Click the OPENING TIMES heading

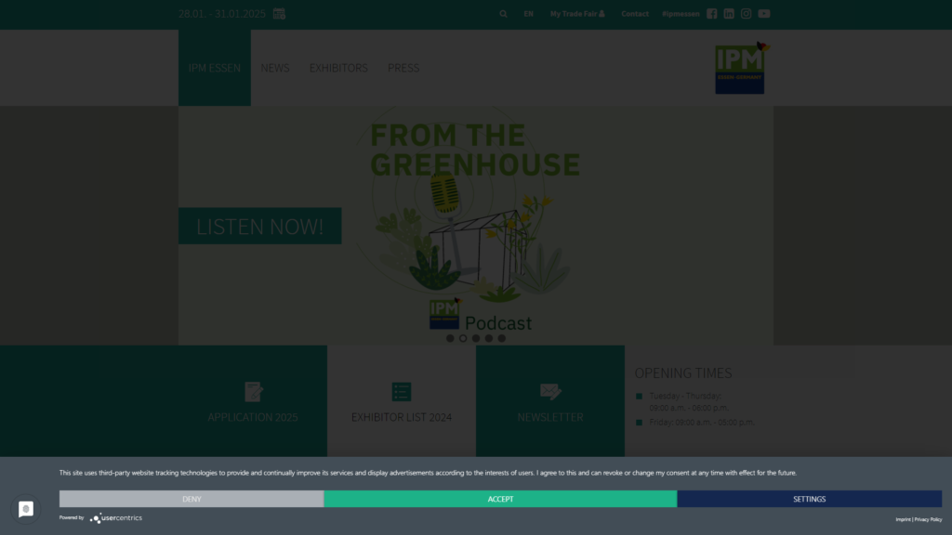(x=683, y=373)
